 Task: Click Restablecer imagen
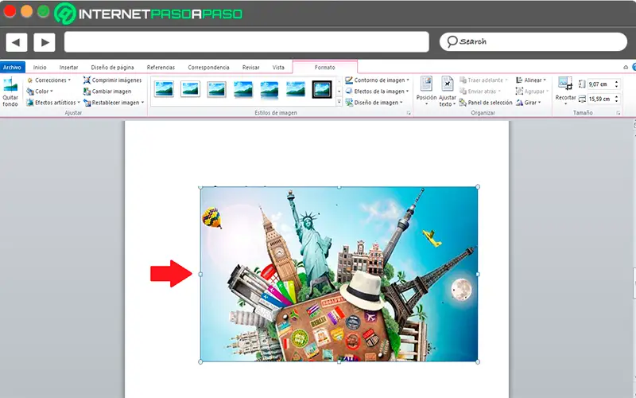coord(114,103)
